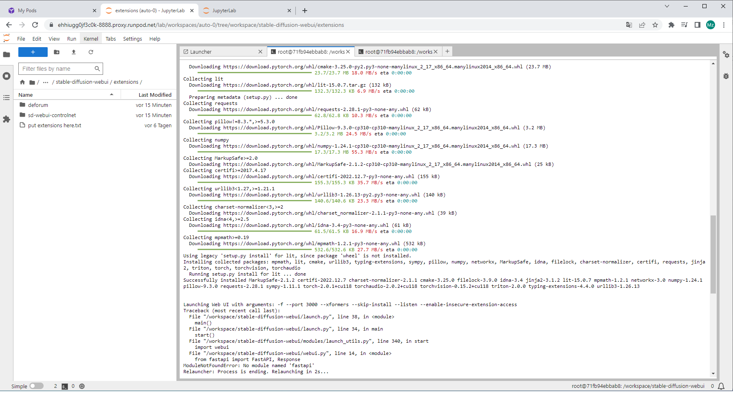Open the property inspector gears icon
733x398 pixels.
(x=726, y=54)
